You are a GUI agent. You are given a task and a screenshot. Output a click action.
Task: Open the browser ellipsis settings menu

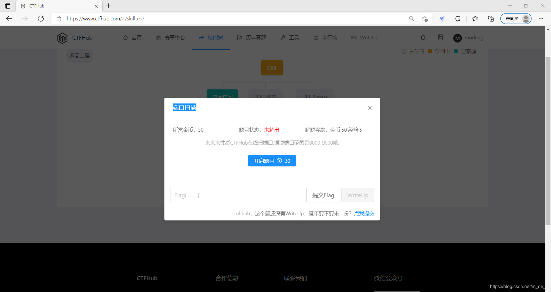tap(542, 18)
